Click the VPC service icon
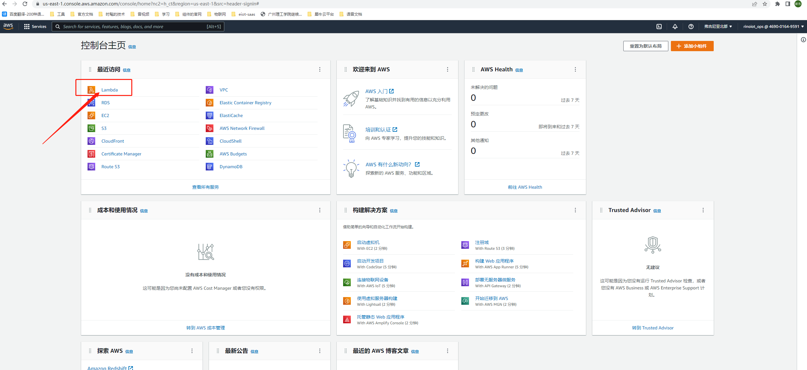Viewport: 807px width, 370px height. (210, 90)
